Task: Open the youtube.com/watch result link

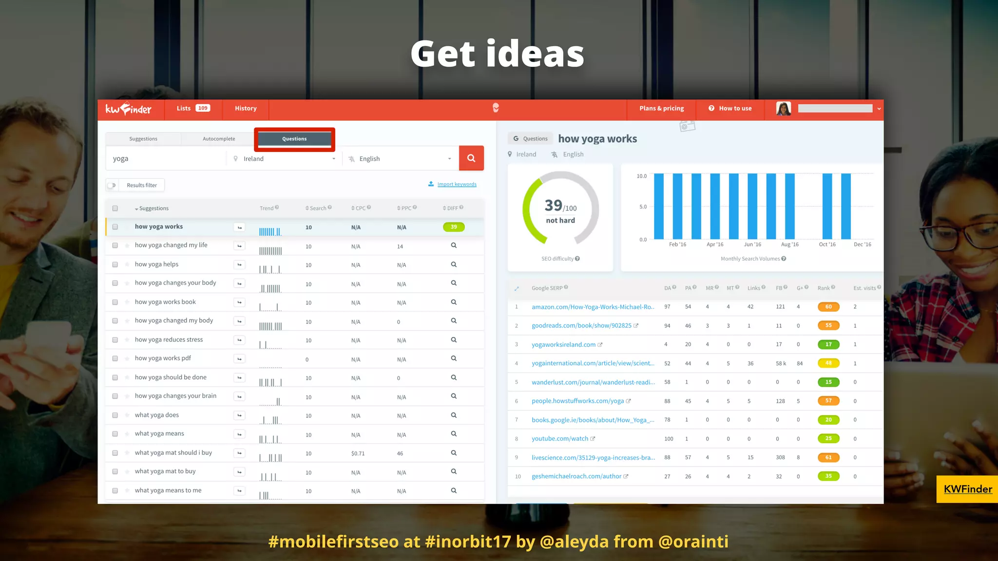Action: [x=560, y=439]
